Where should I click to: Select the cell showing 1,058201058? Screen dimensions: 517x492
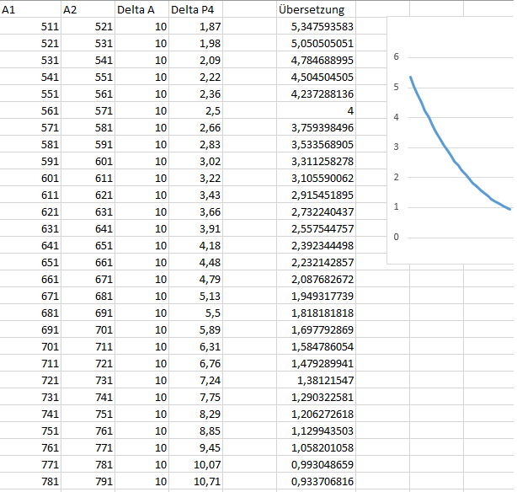tap(317, 447)
